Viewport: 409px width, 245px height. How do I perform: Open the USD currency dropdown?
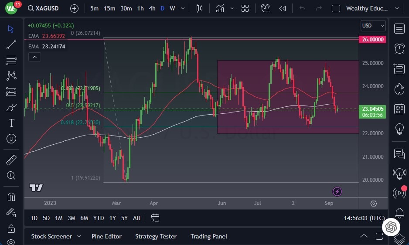[x=373, y=26]
